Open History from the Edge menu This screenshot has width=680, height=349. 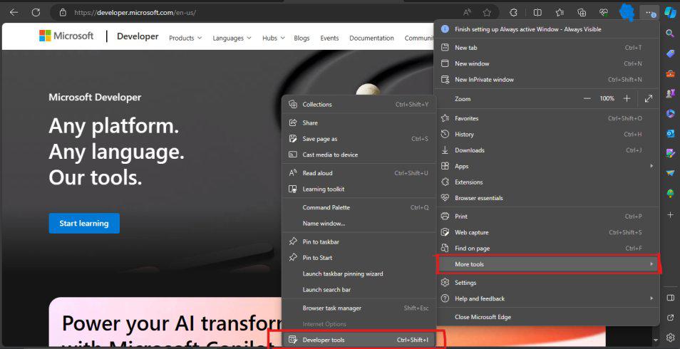(547, 135)
